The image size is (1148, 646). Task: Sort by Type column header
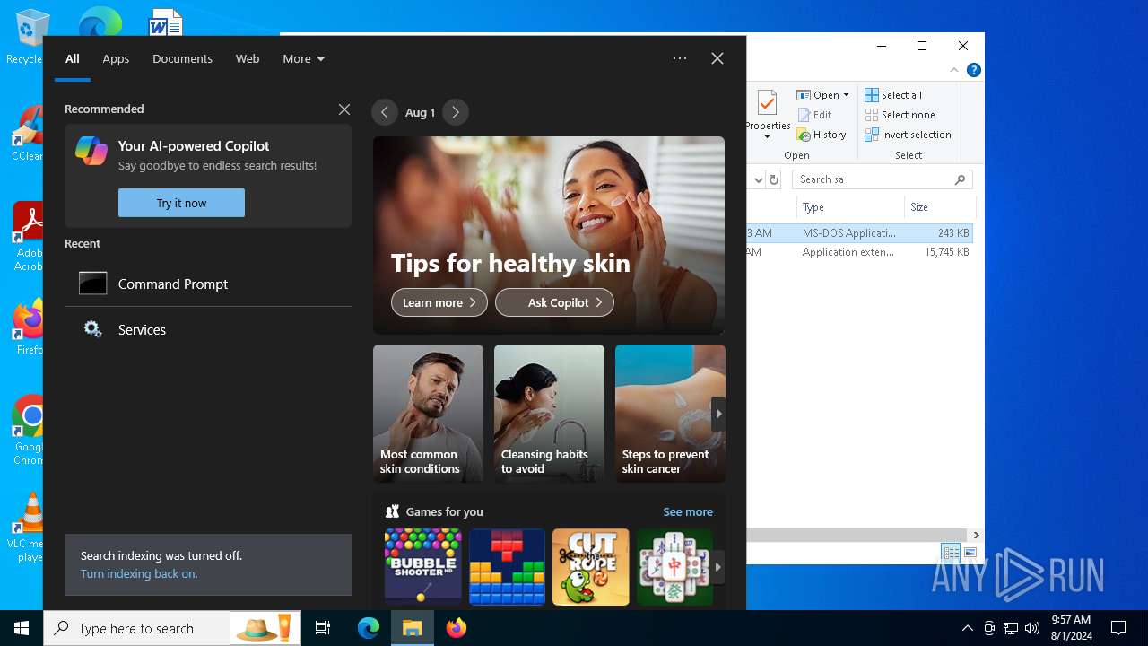(850, 207)
